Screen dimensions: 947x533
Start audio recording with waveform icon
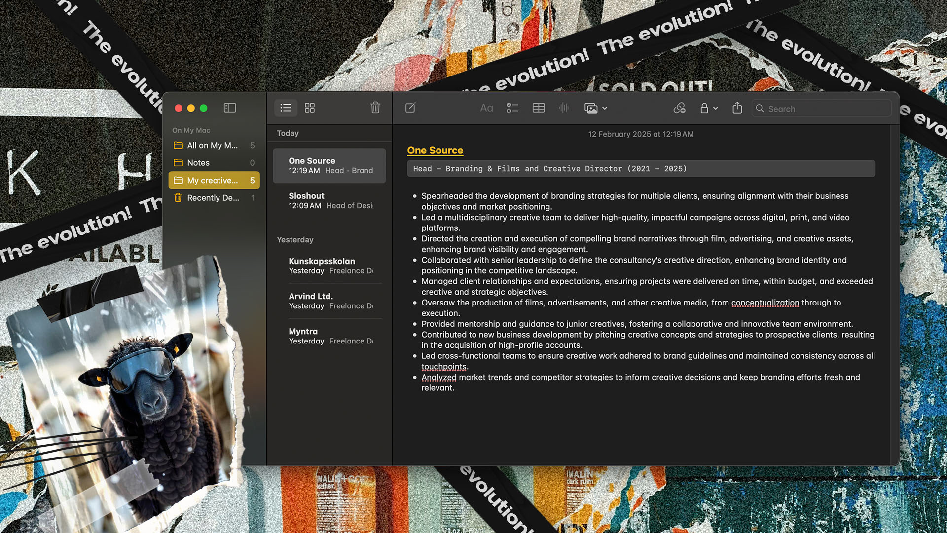tap(564, 108)
